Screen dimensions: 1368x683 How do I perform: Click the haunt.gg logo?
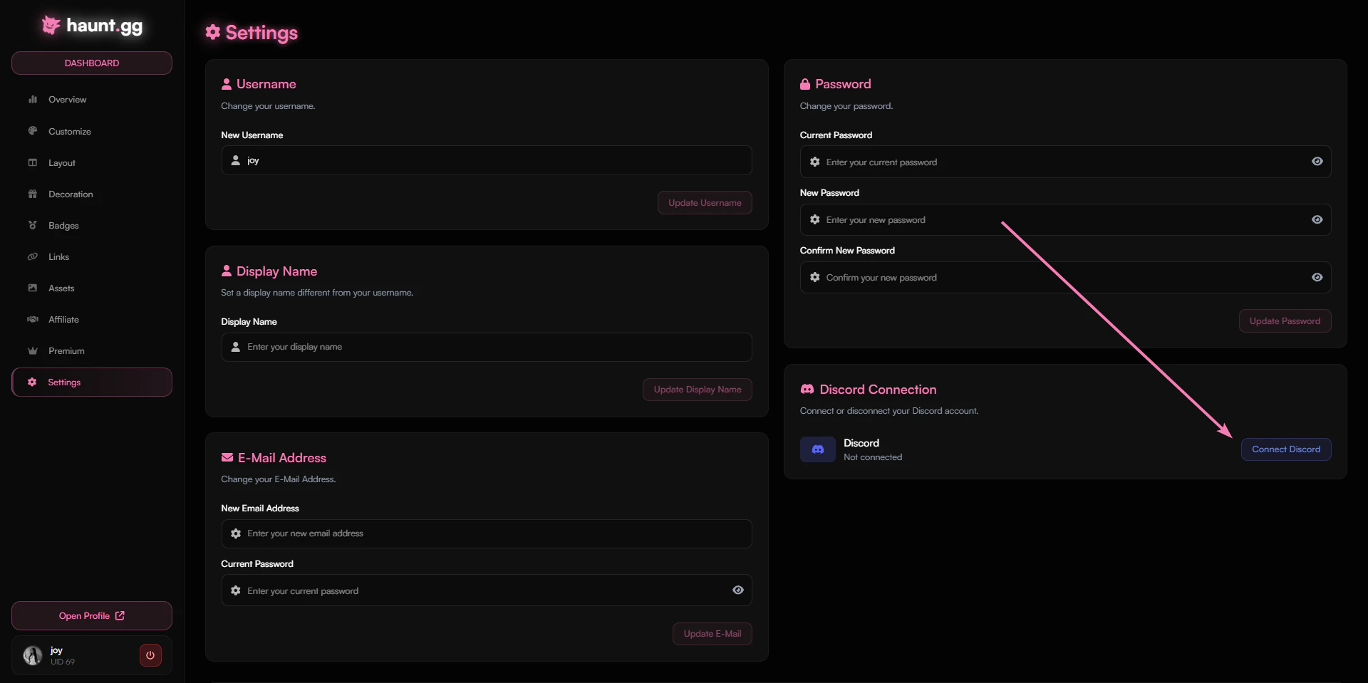pyautogui.click(x=90, y=26)
